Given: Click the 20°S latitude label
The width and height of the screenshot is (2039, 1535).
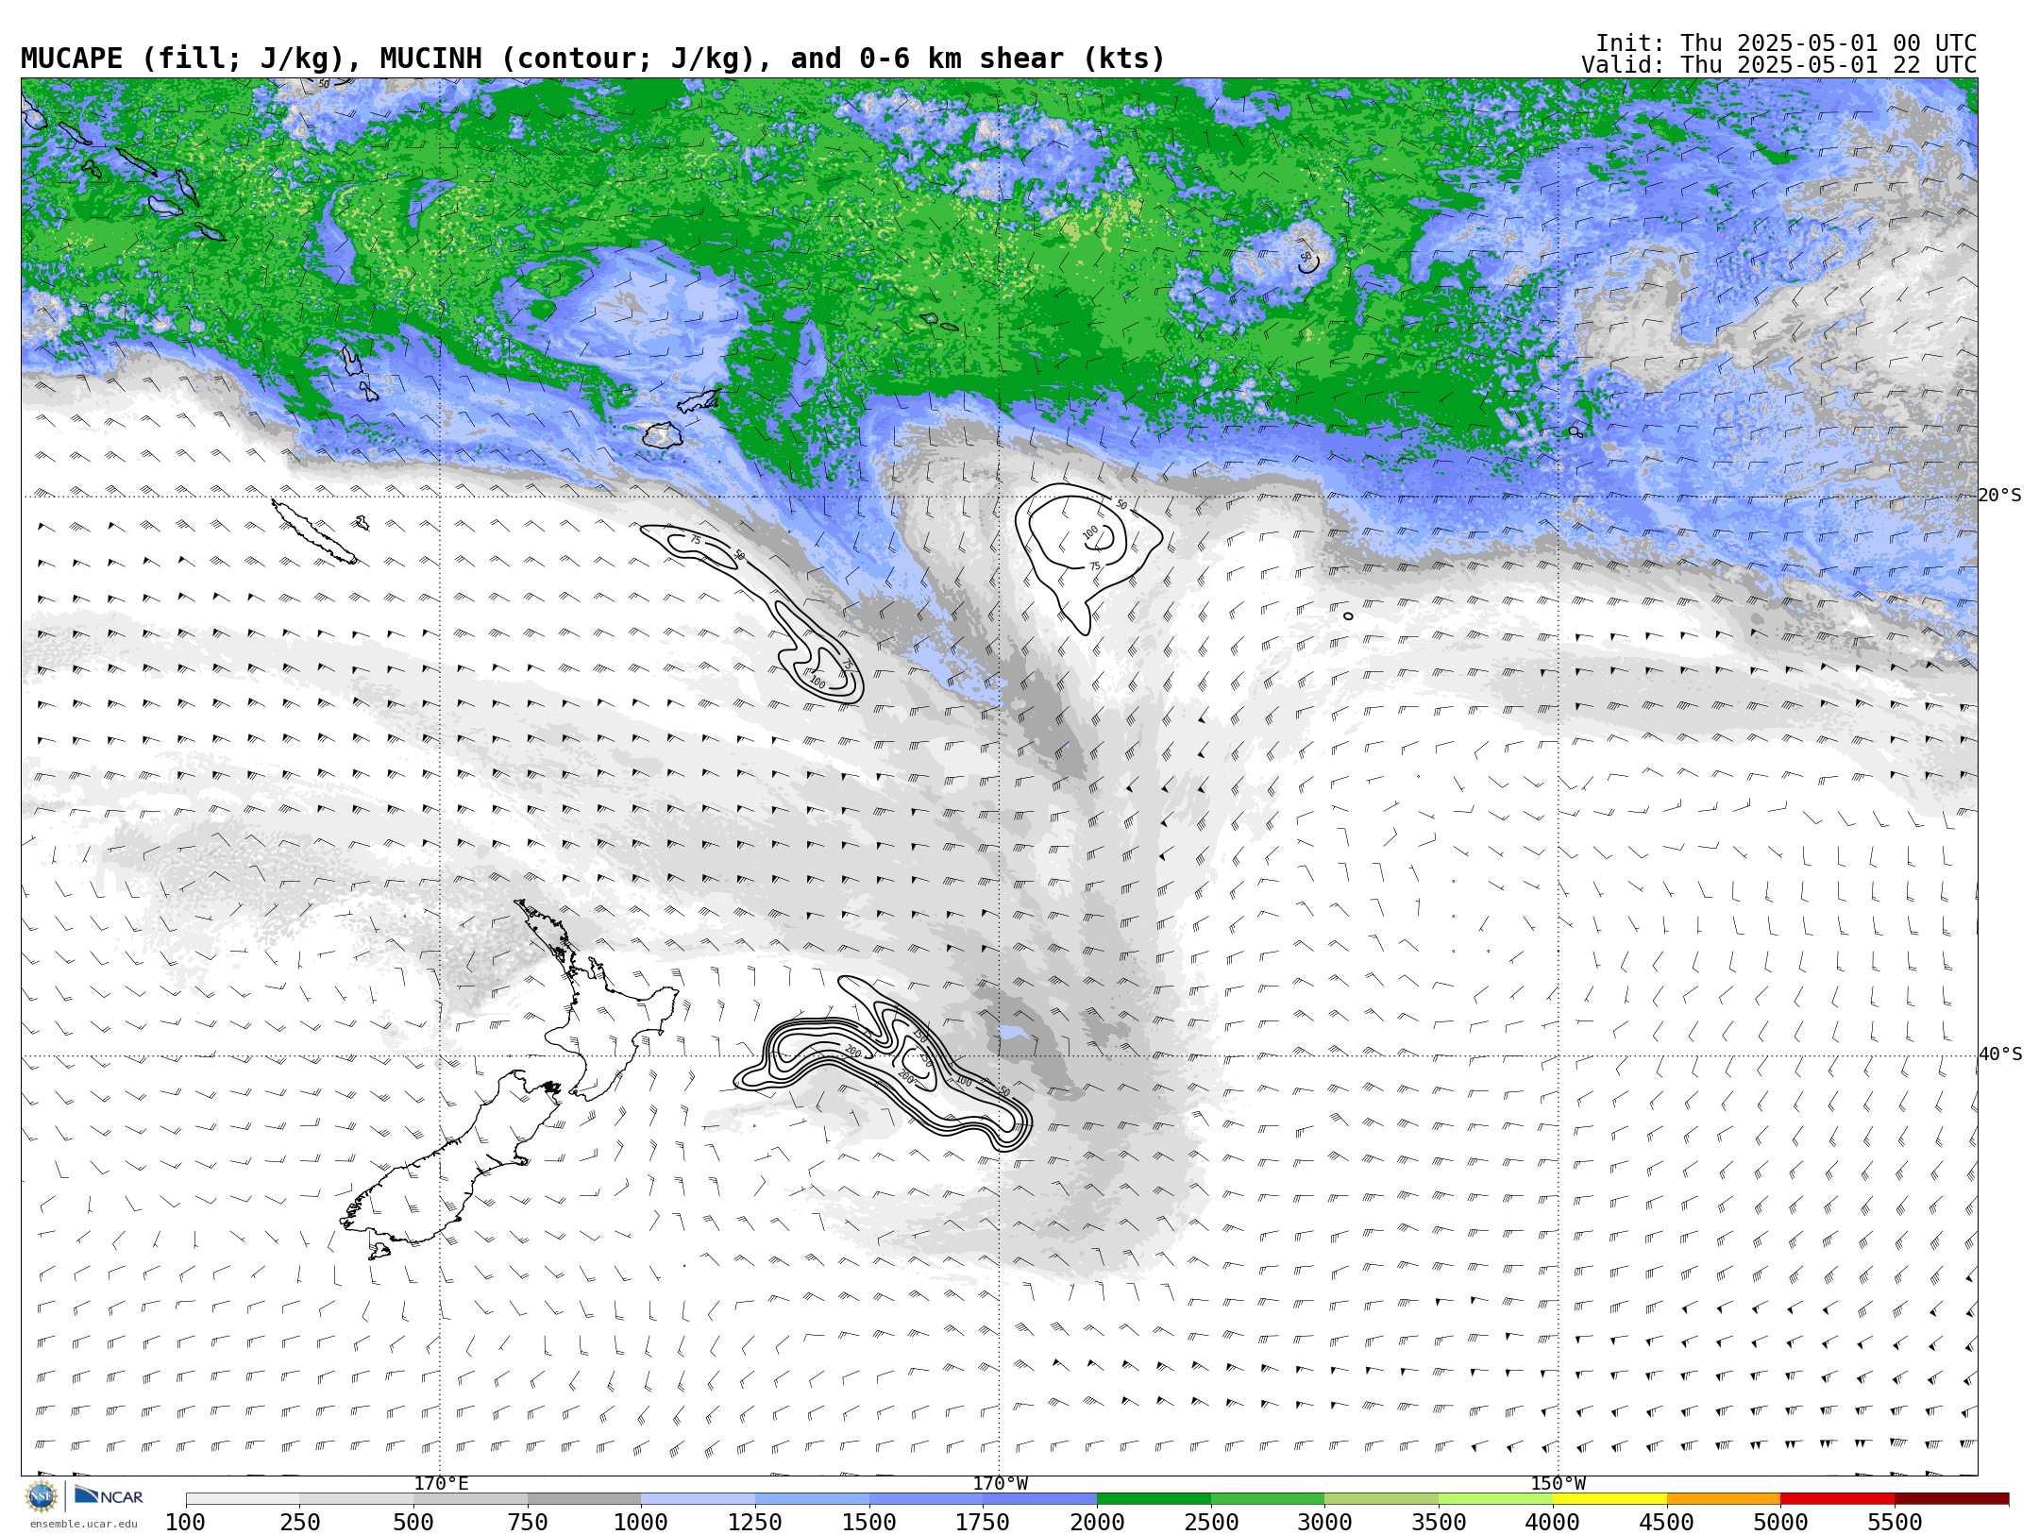Looking at the screenshot, I should click(x=2000, y=496).
